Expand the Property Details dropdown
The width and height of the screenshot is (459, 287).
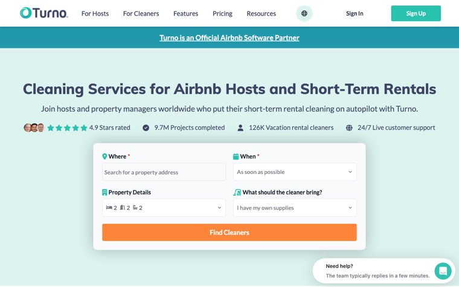click(x=164, y=208)
